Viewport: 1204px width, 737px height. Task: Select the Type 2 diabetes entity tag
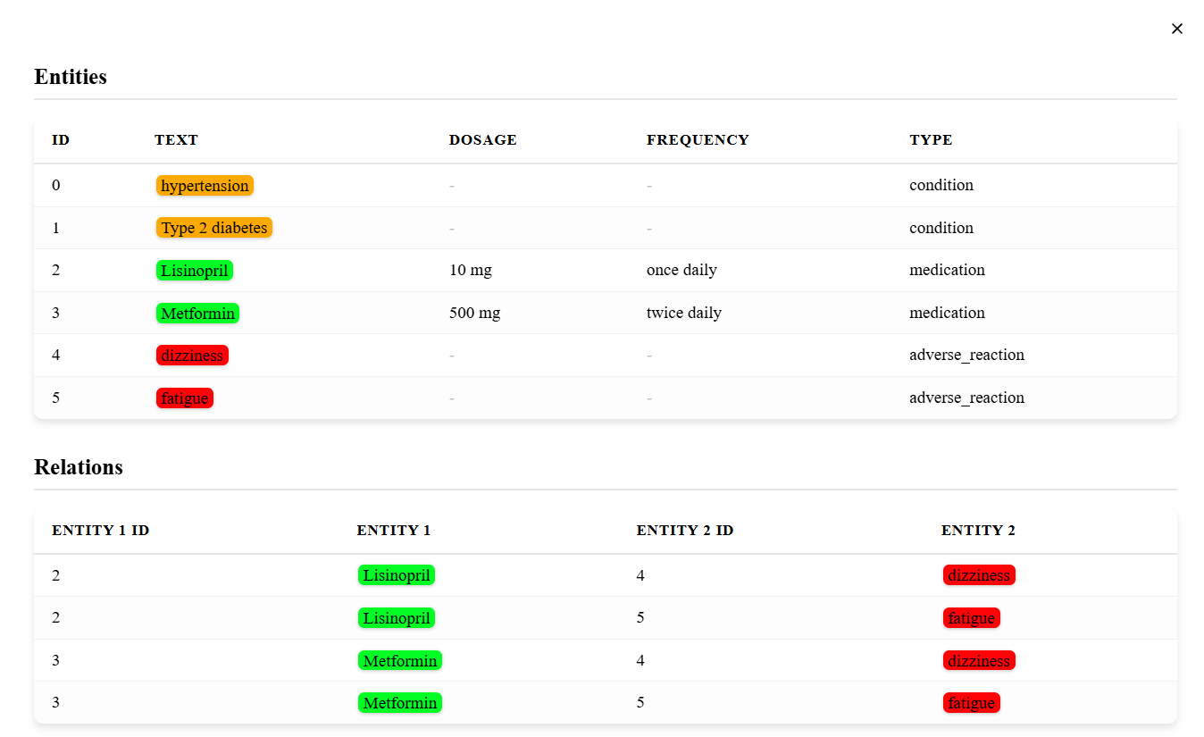click(214, 228)
